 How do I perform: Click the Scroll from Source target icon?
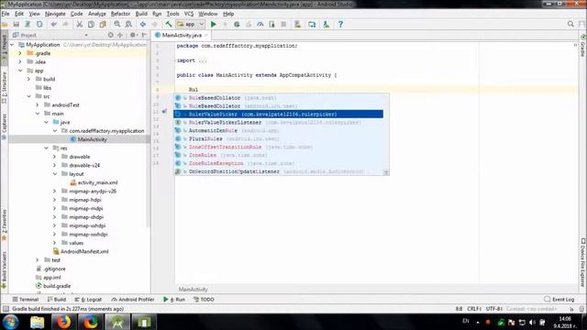(x=110, y=35)
